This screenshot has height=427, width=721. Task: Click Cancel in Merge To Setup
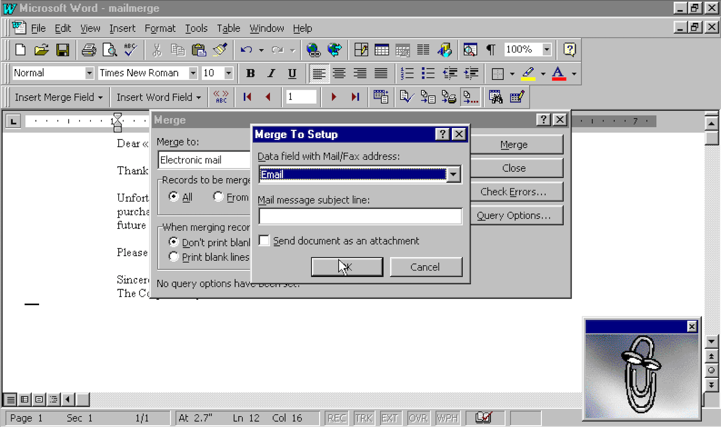[425, 267]
